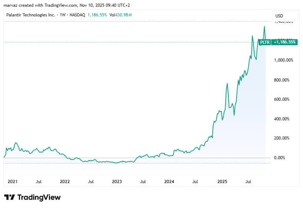Click the 200.00% axis label
Viewport: 303px width, 208px height.
pos(282,138)
